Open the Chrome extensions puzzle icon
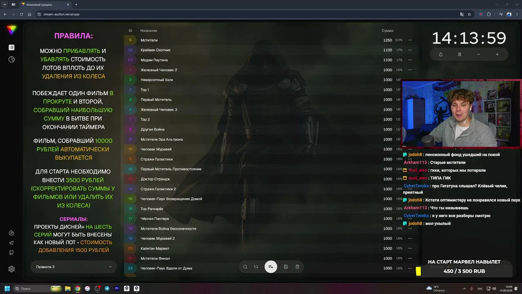 click(x=489, y=14)
